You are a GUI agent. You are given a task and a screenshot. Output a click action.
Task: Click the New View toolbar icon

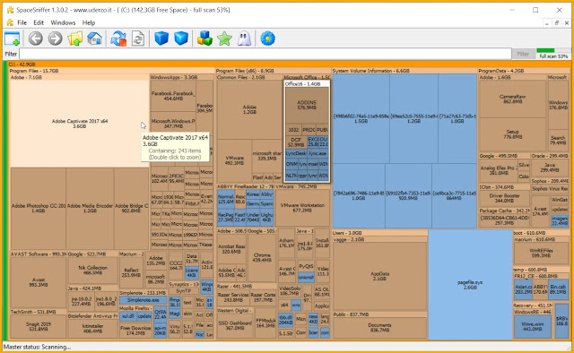point(12,39)
